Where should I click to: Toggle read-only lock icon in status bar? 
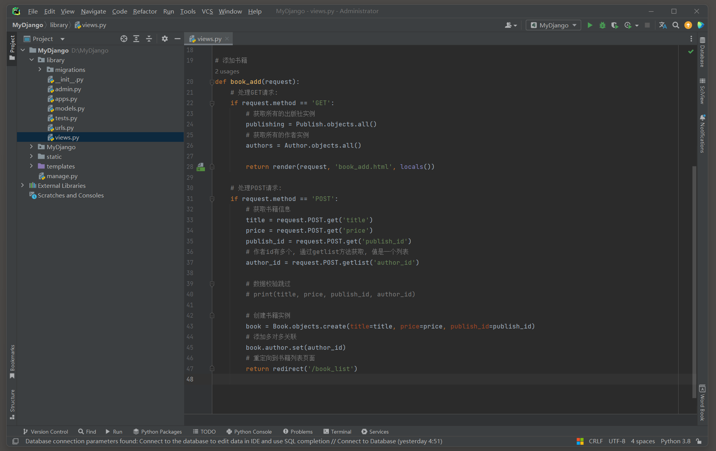point(699,441)
